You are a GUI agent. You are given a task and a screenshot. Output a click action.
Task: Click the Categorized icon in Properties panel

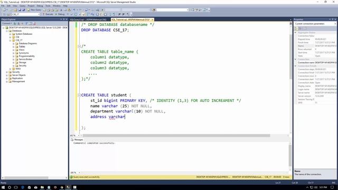point(296,28)
